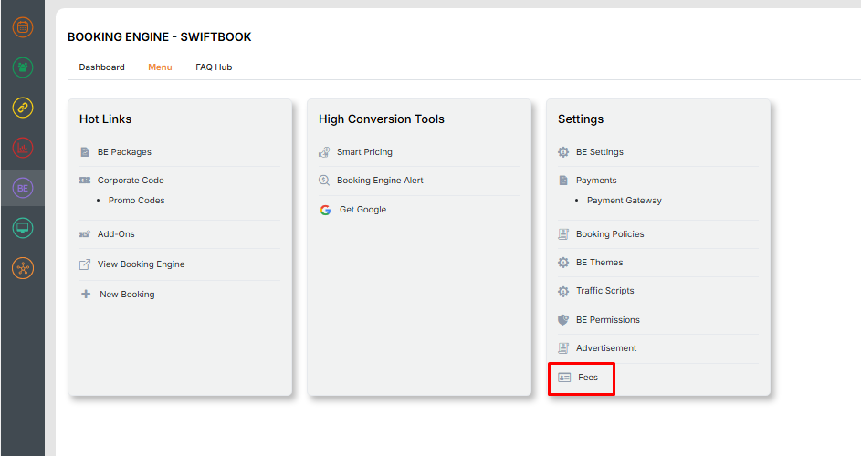Click the orange calendar icon in sidebar
The height and width of the screenshot is (456, 861).
pyautogui.click(x=23, y=27)
